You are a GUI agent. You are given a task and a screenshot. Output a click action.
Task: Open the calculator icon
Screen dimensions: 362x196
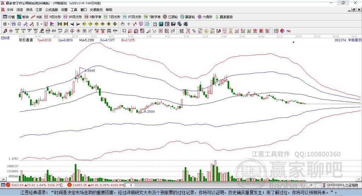pos(161,24)
